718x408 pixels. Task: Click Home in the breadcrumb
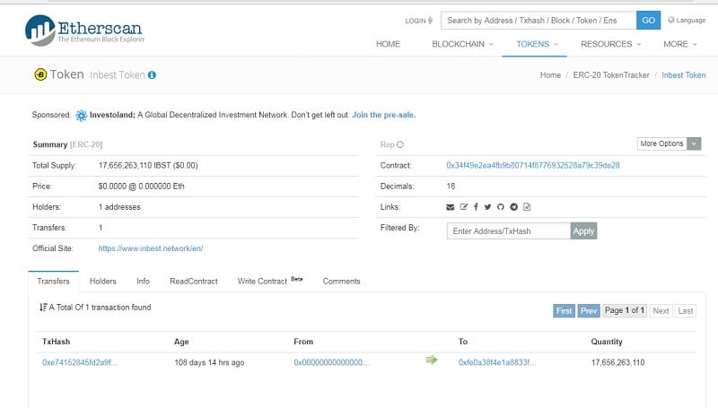[550, 75]
